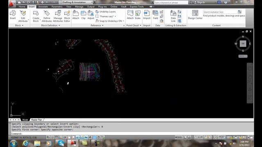Toggle Polar Tracking in status bar

(x=65, y=137)
